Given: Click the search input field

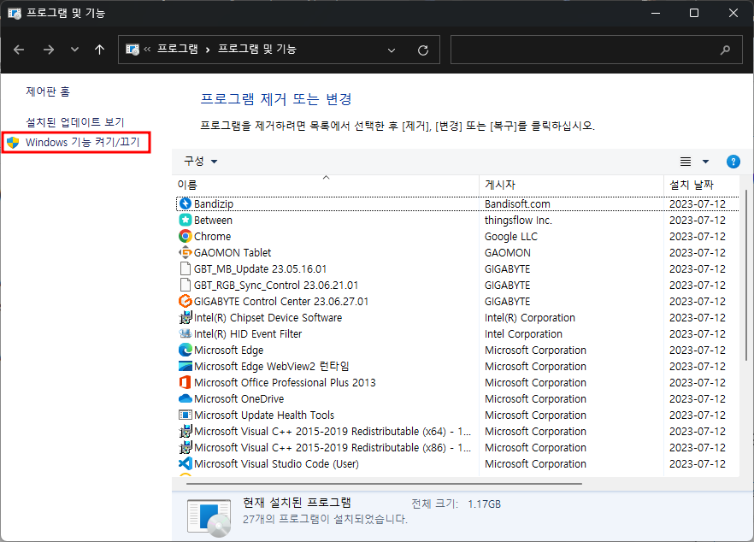Looking at the screenshot, I should point(597,50).
